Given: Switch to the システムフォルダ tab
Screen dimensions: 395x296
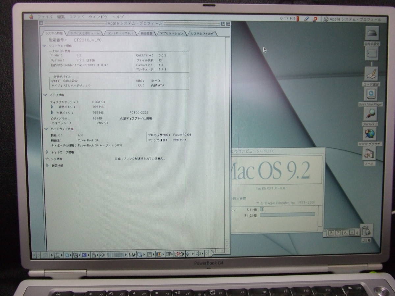Looking at the screenshot, I should 202,33.
